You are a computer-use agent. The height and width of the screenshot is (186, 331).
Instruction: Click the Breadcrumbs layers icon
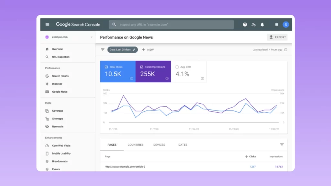click(47, 161)
